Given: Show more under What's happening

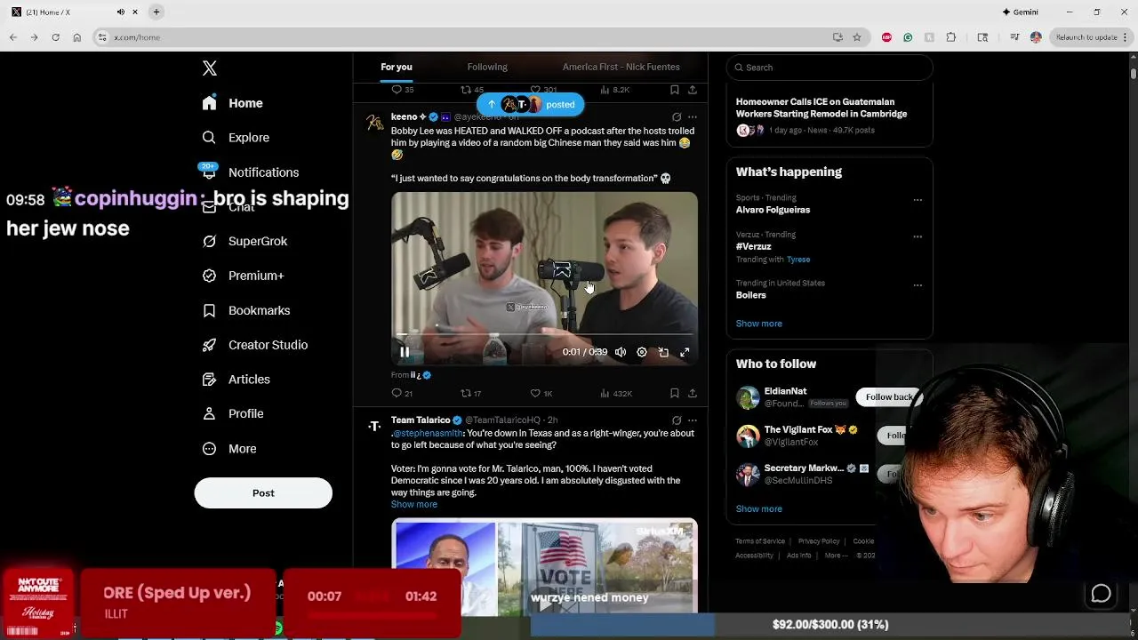Looking at the screenshot, I should (x=759, y=324).
